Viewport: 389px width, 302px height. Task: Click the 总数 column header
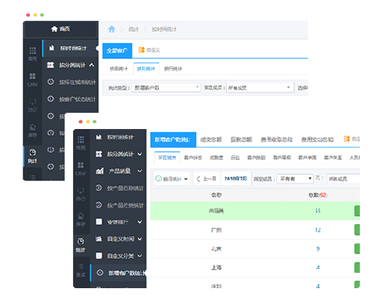[318, 195]
